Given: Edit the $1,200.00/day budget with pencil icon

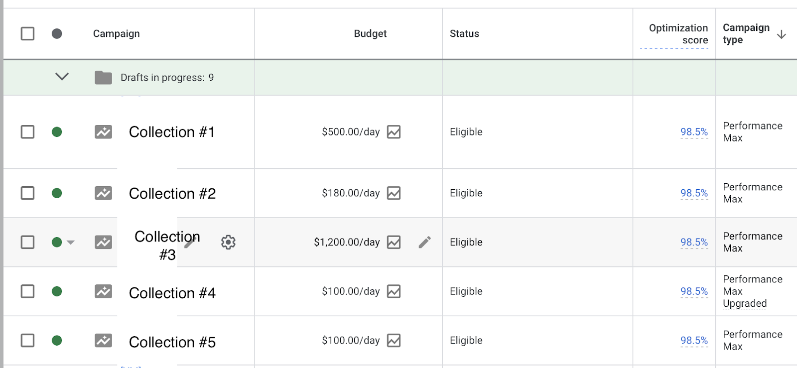Looking at the screenshot, I should (424, 243).
